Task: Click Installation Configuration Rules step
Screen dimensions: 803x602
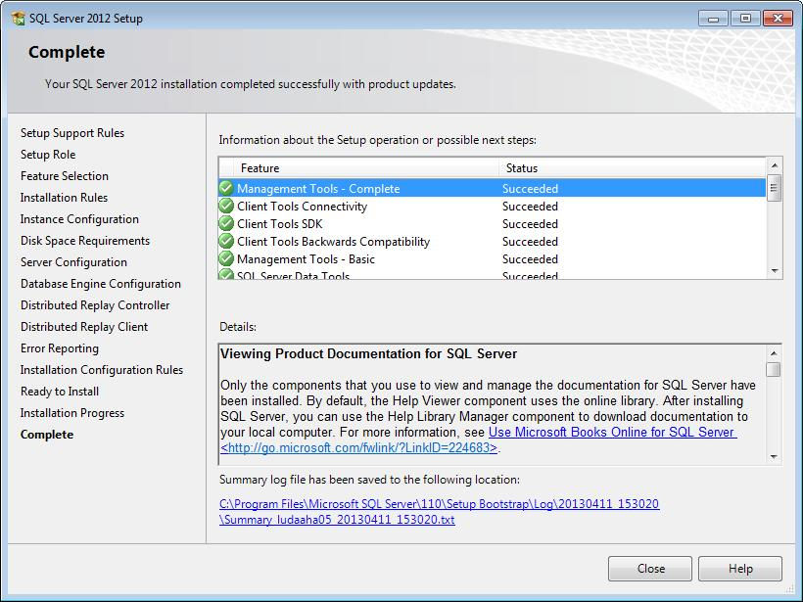Action: pyautogui.click(x=102, y=370)
